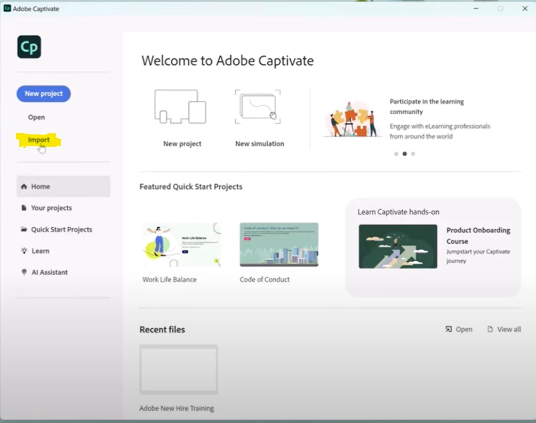Screen dimensions: 536x423
Task: Choose Open in the left sidebar
Action: [36, 117]
